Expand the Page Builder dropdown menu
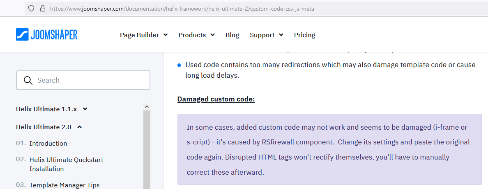 tap(144, 35)
